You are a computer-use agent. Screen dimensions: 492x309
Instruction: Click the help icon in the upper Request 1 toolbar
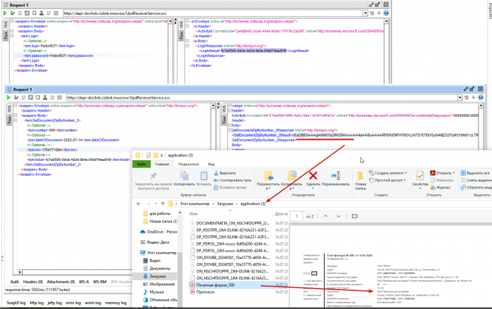tap(386, 13)
